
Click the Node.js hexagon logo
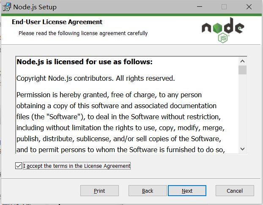tap(222, 31)
